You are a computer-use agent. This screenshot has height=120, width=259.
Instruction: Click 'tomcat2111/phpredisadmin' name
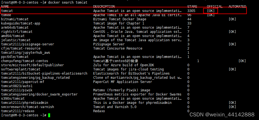pos(25,103)
